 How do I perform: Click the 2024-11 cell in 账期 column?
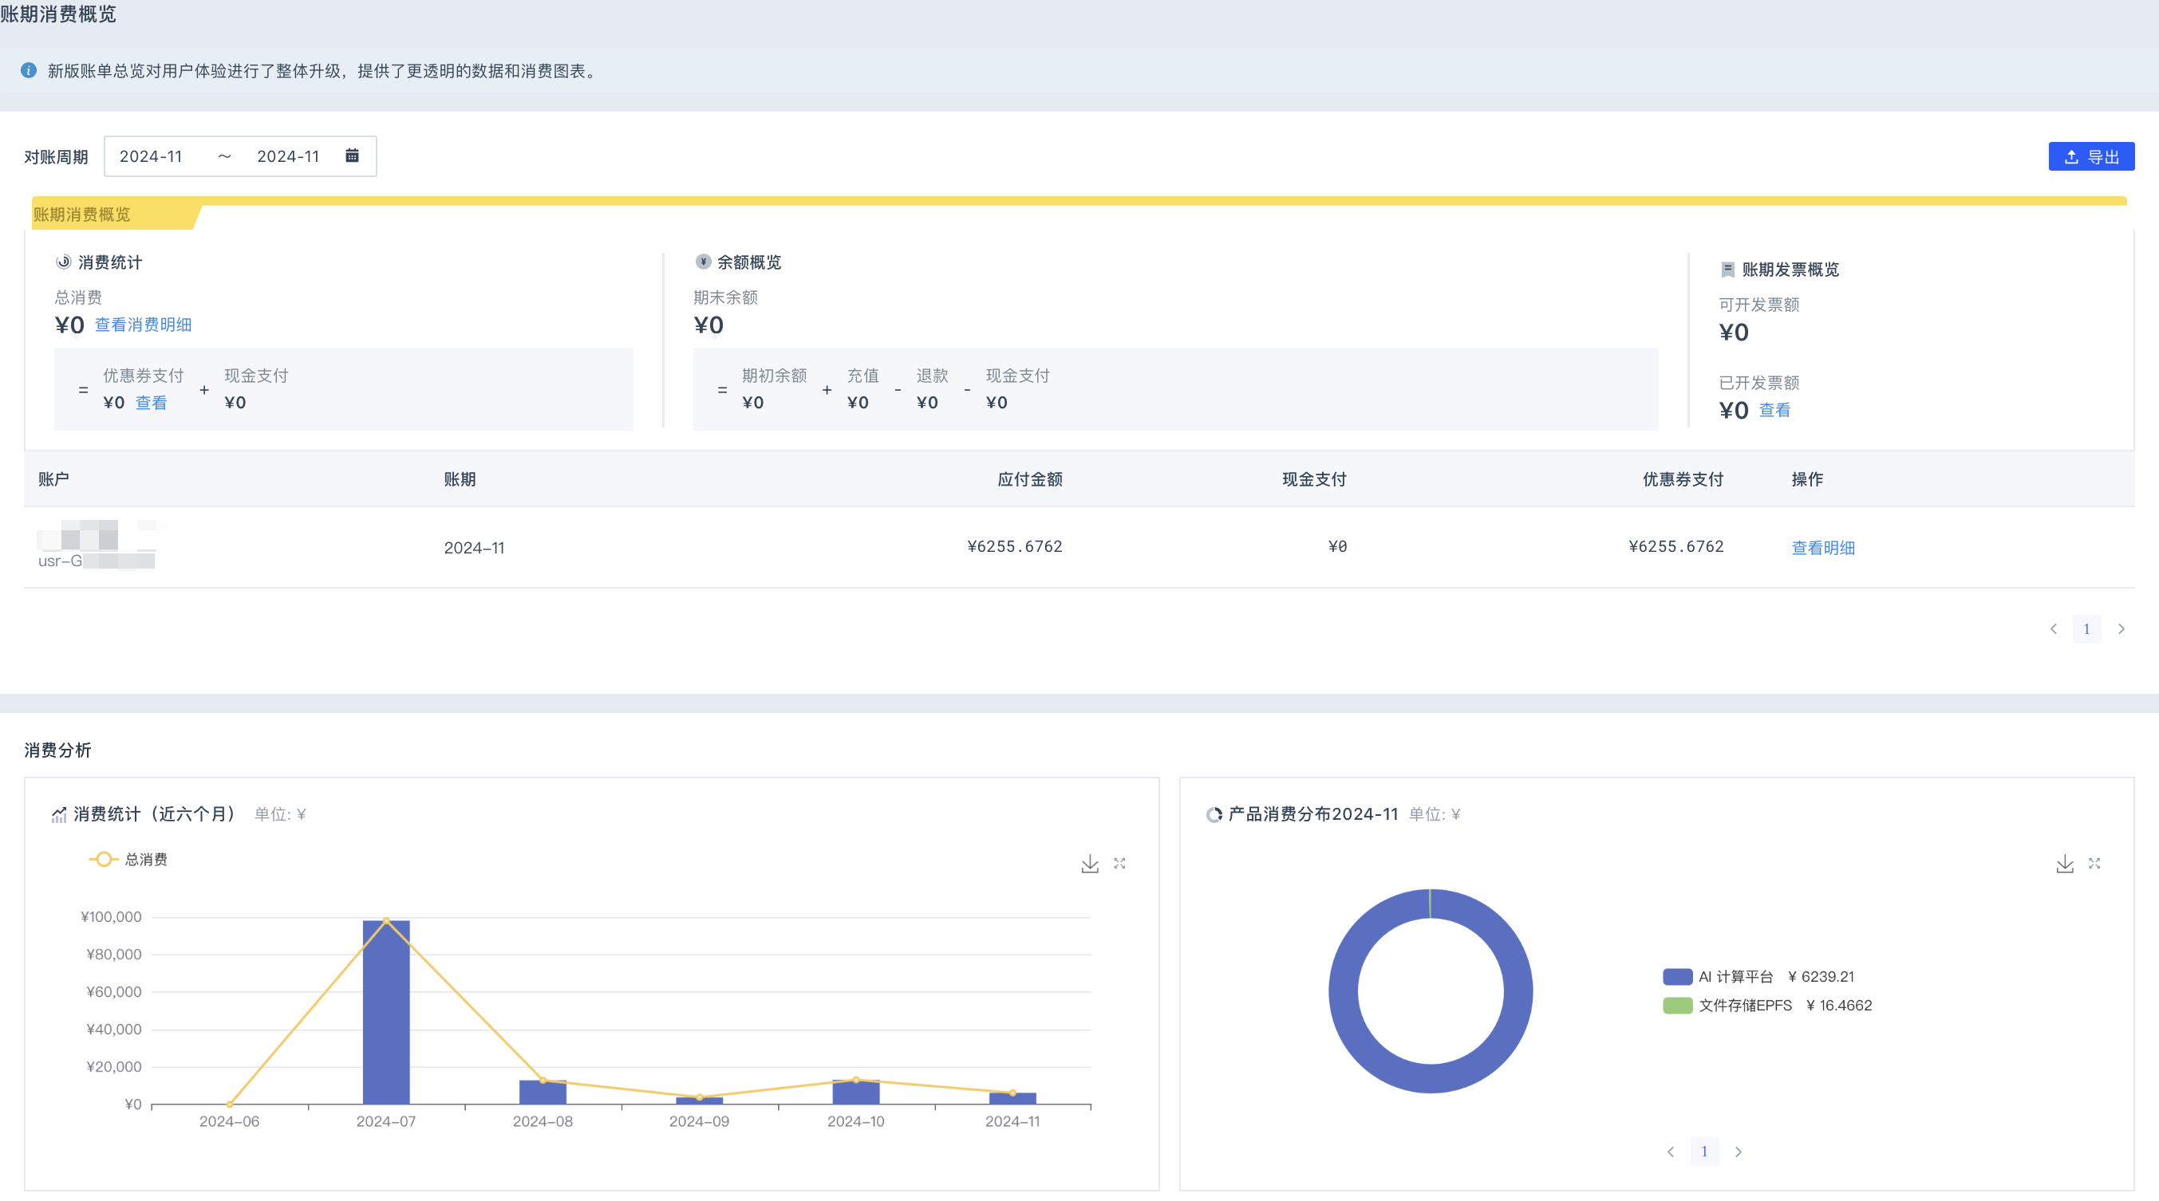[475, 548]
